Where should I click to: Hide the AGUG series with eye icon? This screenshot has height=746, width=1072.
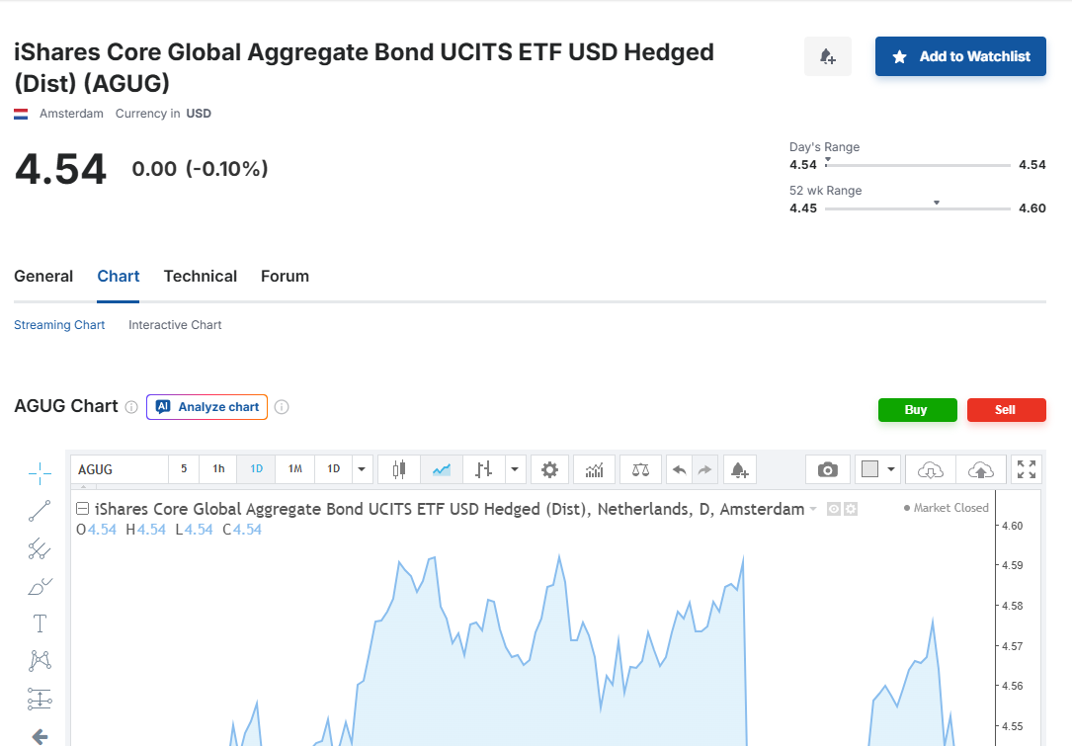(833, 509)
